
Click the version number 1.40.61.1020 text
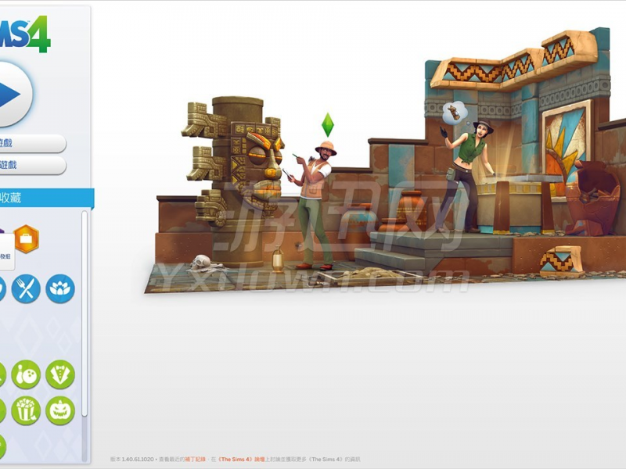click(x=138, y=460)
